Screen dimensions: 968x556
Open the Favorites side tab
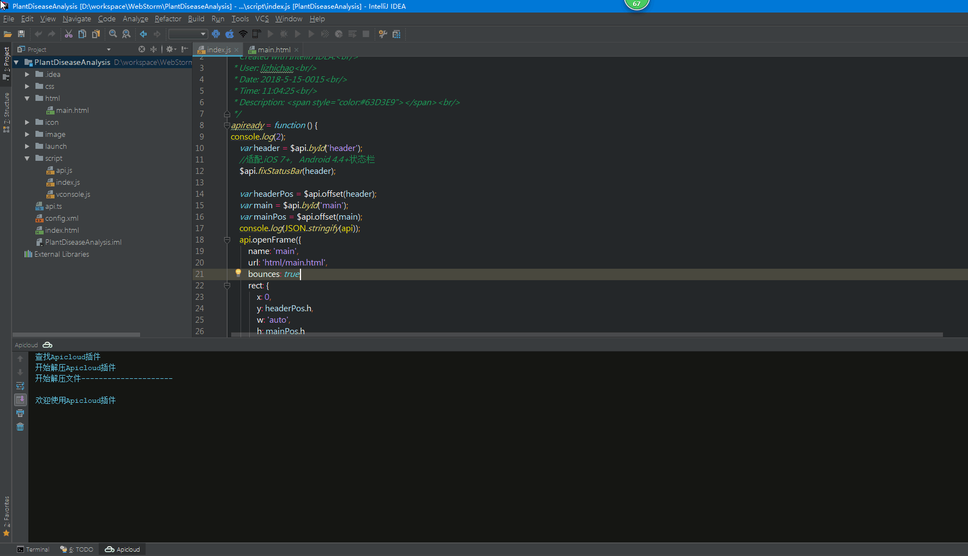(6, 516)
